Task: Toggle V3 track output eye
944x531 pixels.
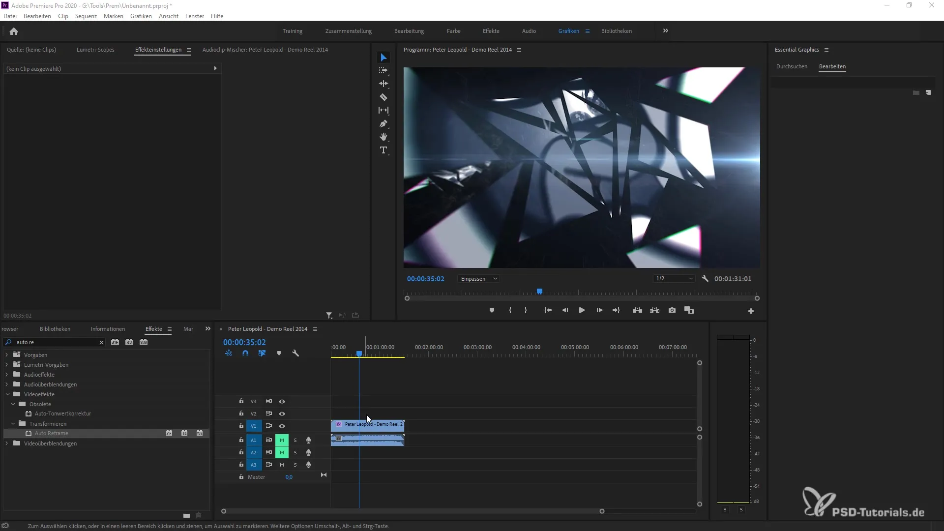Action: point(282,401)
